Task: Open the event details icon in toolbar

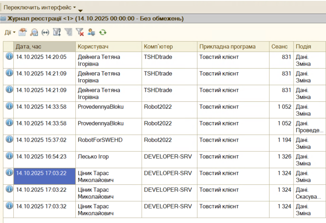Action: [22, 32]
